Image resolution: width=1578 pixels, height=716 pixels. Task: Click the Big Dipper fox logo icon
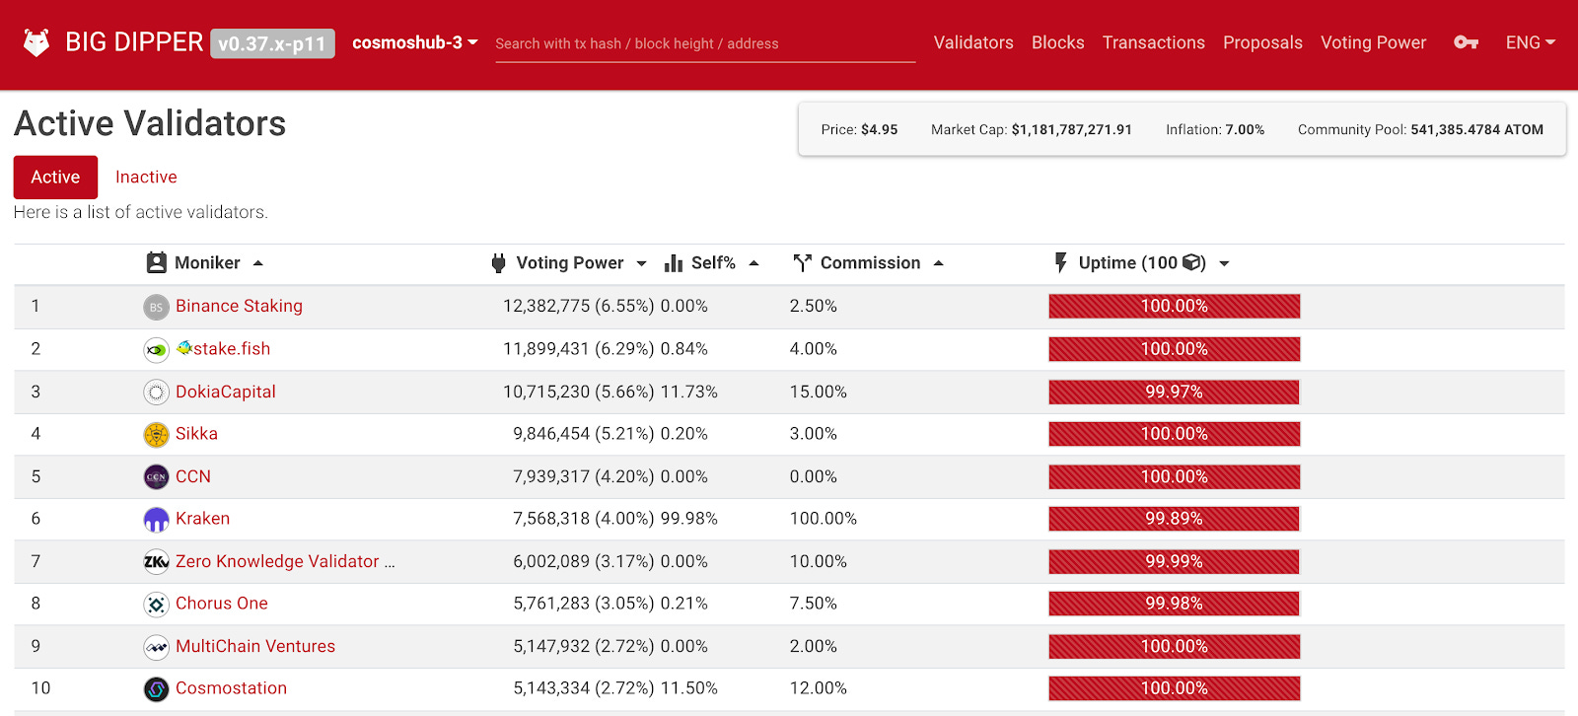pyautogui.click(x=36, y=42)
